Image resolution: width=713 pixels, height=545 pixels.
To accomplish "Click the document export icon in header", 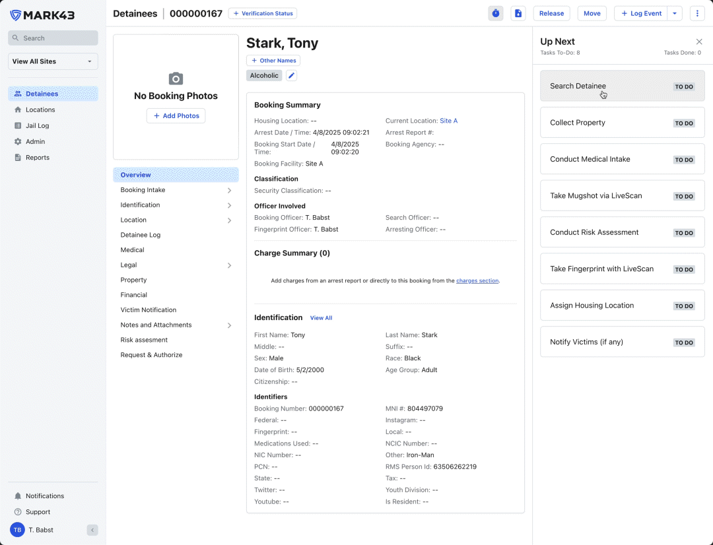I will click(x=518, y=13).
